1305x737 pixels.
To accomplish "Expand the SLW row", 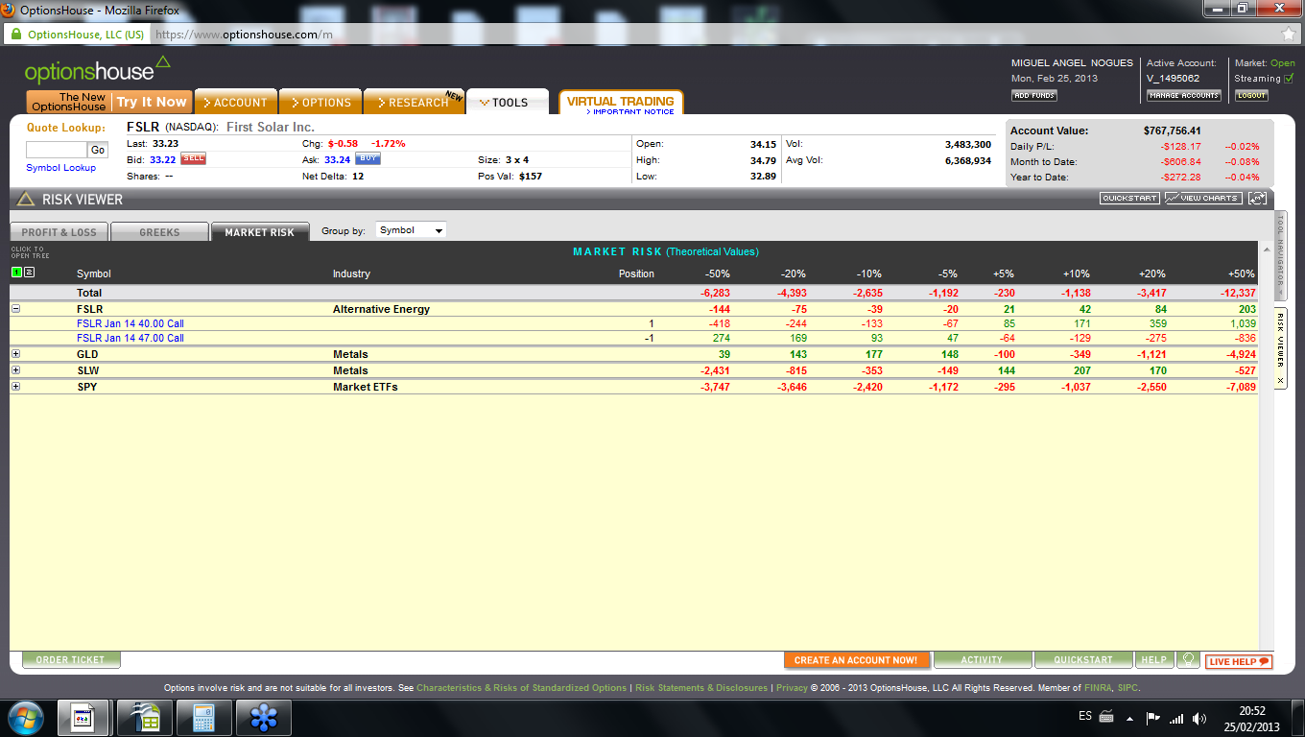I will tap(16, 370).
